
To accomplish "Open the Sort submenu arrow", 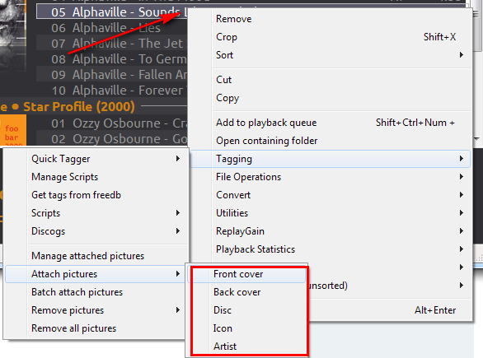I will [461, 55].
